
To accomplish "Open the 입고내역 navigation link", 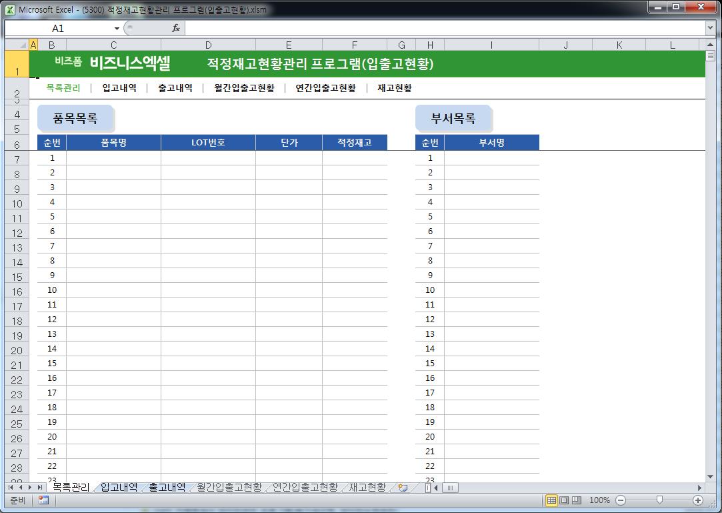I will [x=119, y=87].
